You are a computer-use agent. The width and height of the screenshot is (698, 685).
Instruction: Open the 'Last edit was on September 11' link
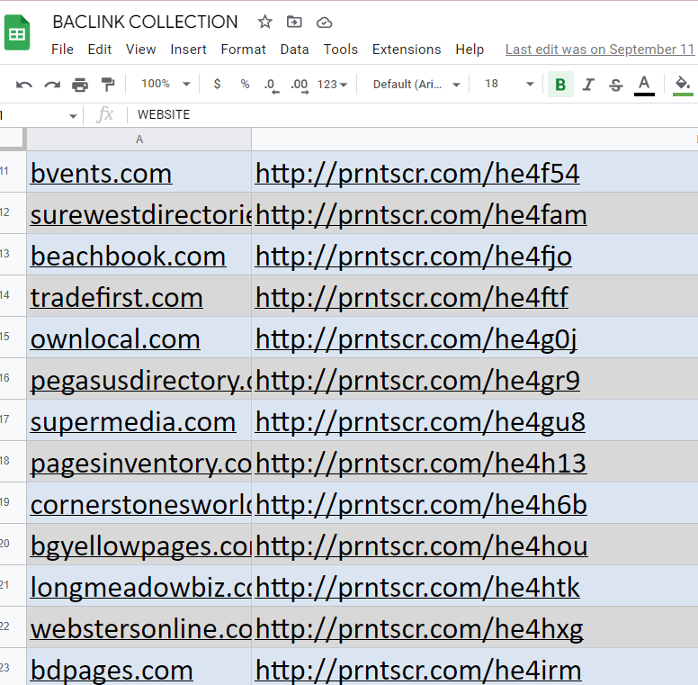click(x=600, y=50)
